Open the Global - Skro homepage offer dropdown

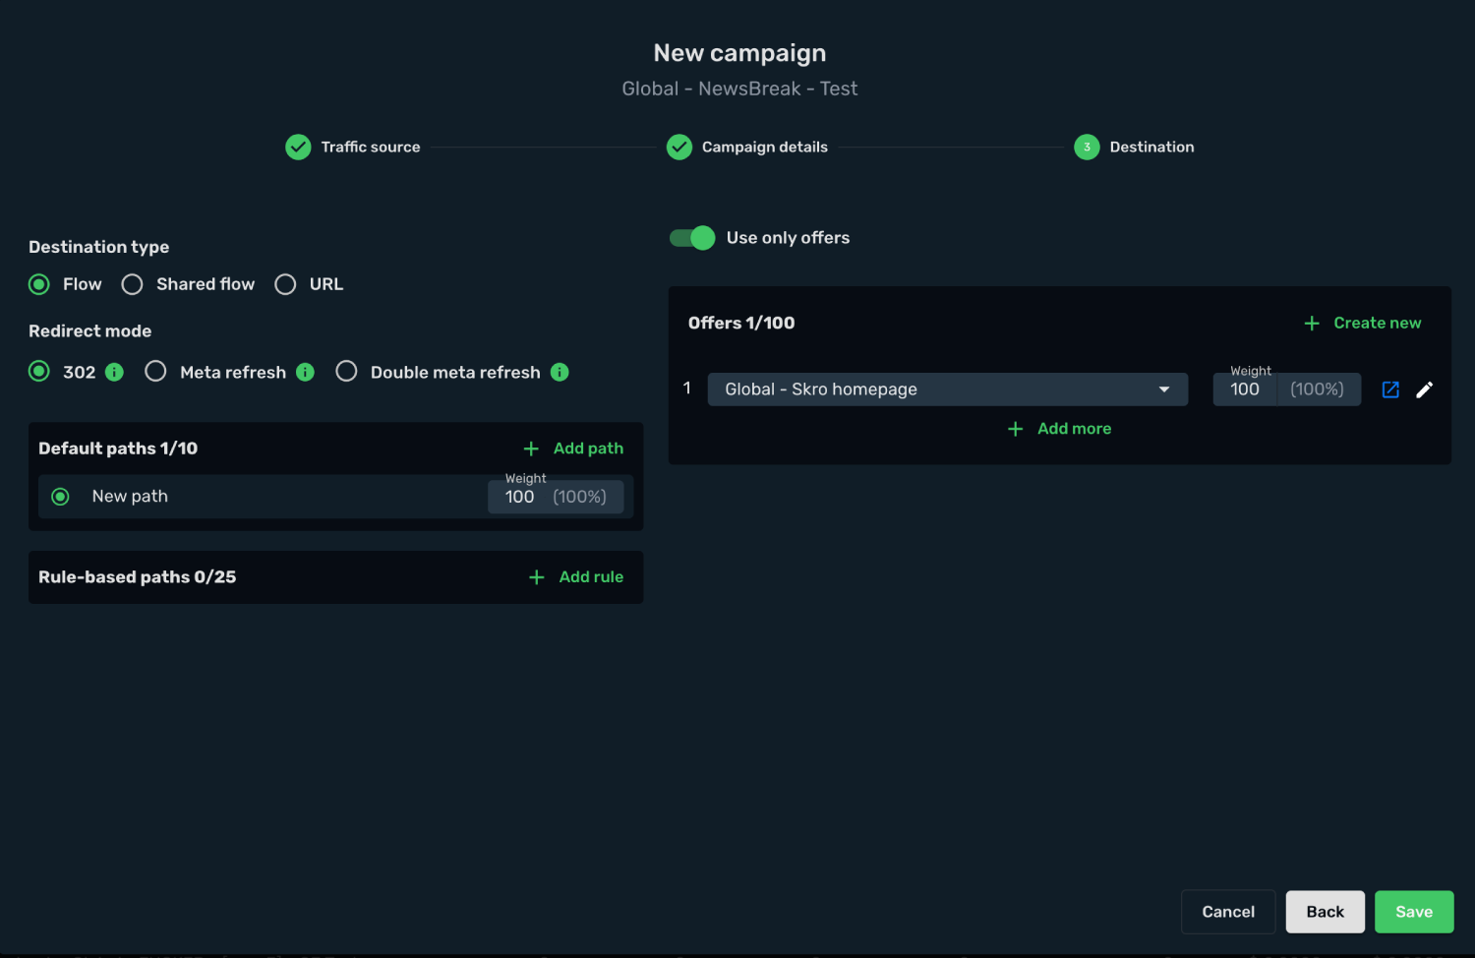point(948,389)
